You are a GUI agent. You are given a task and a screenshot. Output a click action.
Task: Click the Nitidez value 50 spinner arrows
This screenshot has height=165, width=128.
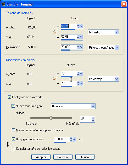[93, 119]
